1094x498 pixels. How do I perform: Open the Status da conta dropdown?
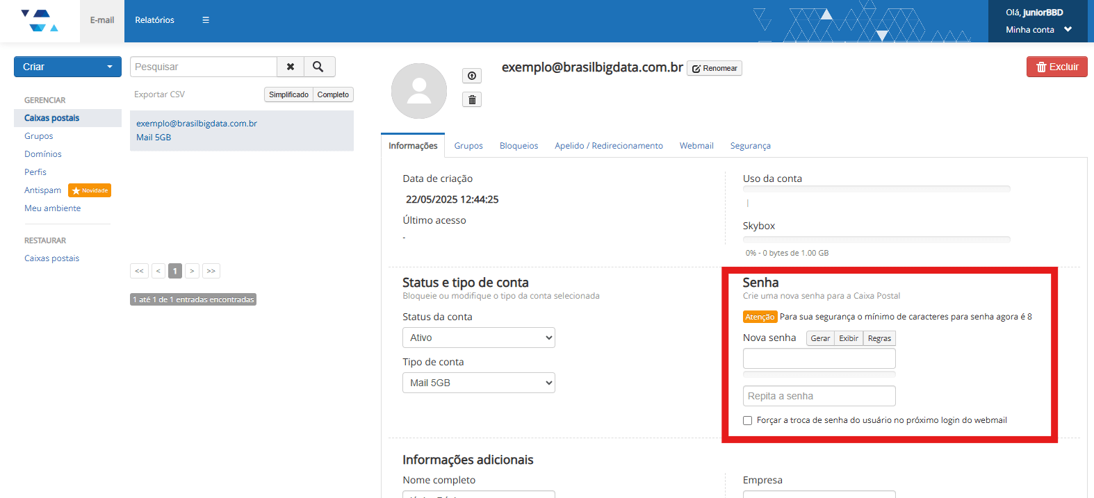[479, 338]
